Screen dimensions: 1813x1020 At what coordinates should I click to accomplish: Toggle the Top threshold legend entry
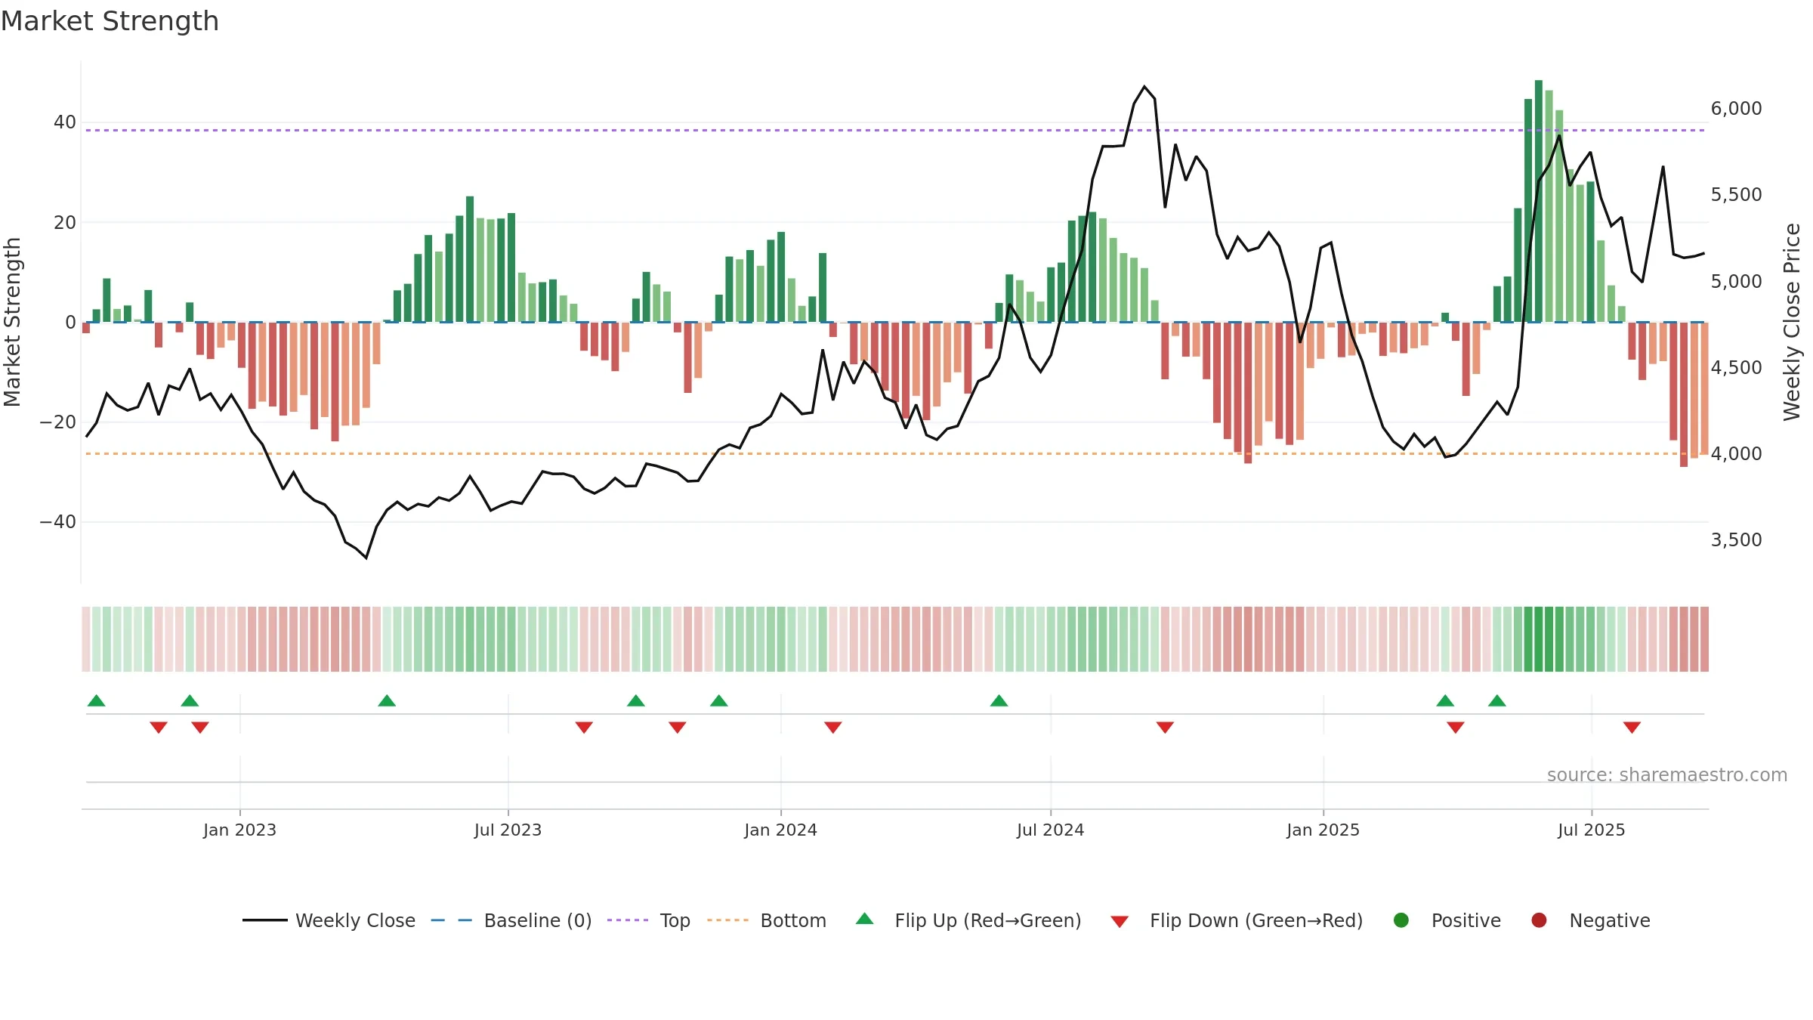tap(648, 920)
